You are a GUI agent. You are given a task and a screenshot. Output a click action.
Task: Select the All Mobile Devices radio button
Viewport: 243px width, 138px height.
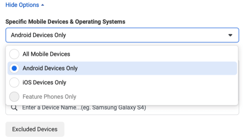coord(14,54)
